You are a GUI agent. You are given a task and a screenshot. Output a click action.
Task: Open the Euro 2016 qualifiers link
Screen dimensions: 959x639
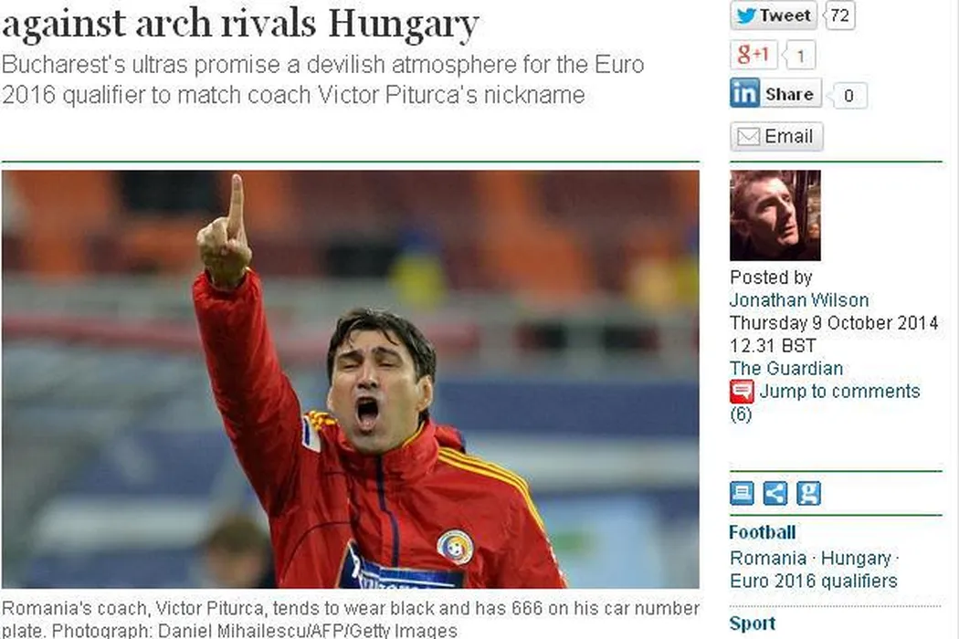point(814,581)
